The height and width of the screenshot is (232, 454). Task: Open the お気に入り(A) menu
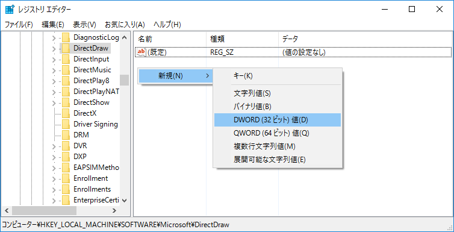click(125, 25)
